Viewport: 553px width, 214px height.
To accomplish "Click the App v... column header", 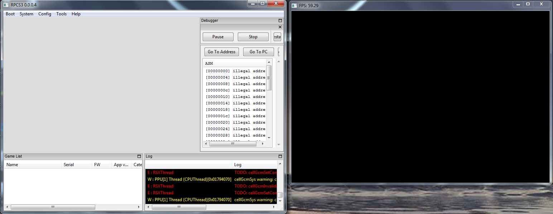I will point(121,165).
